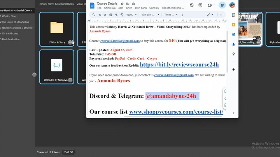Click the vertical scrollbar of the document
This screenshot has width=280, height=157.
227,52
